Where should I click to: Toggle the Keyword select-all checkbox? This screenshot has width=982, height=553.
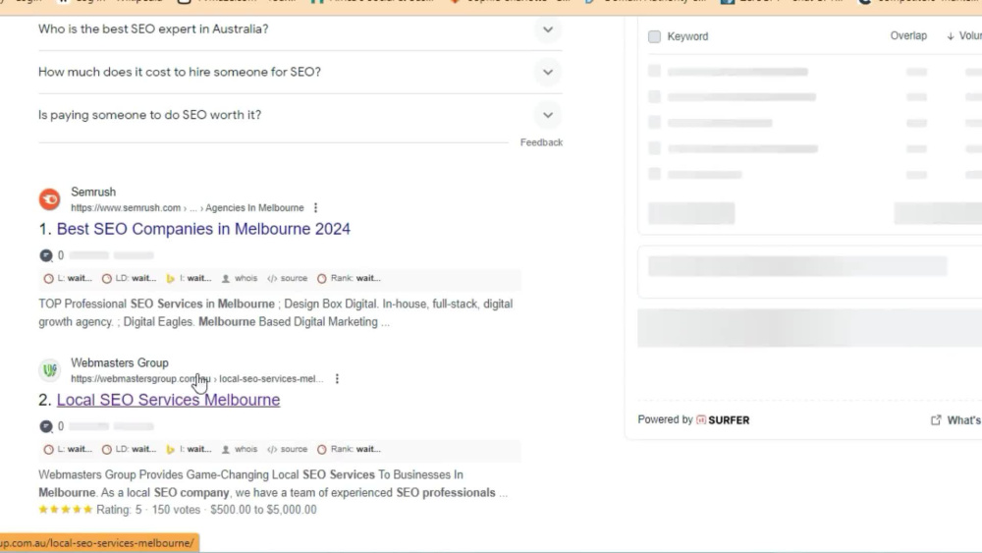(x=654, y=37)
